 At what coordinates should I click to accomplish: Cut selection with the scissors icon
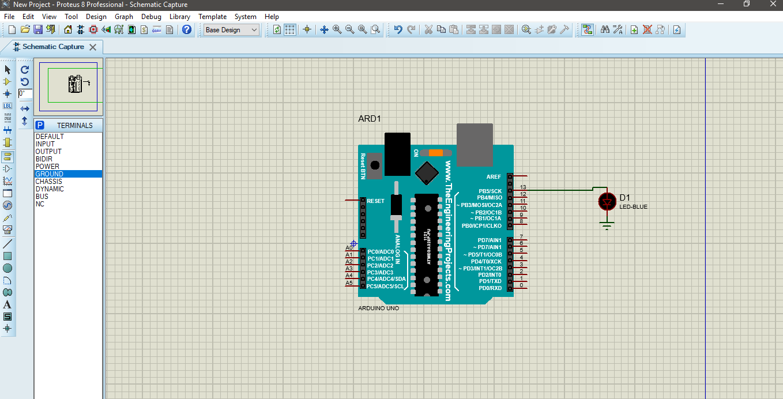tap(428, 29)
